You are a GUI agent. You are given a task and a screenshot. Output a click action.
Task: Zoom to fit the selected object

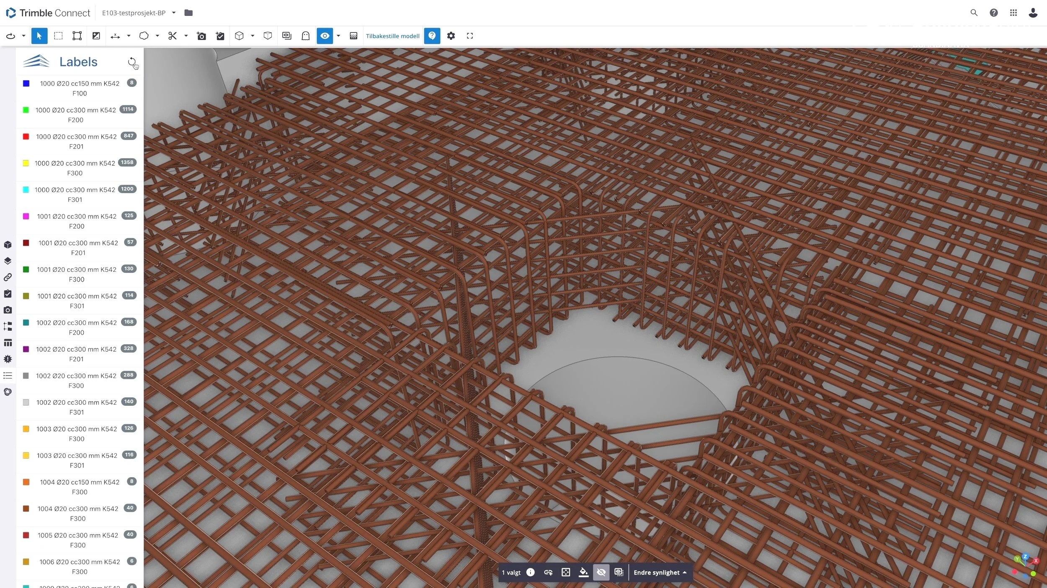[566, 572]
